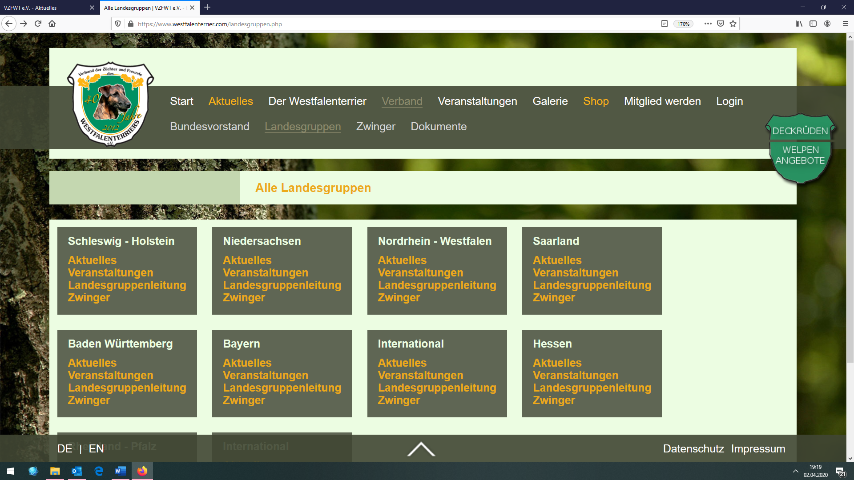This screenshot has height=480, width=854.
Task: Open Zwinger under Hessen
Action: point(554,400)
